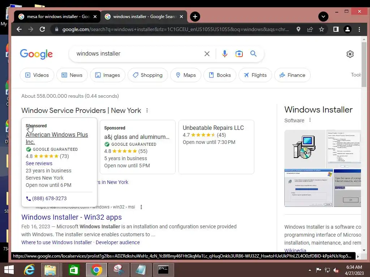
Task: Open Chrome side panel
Action: pos(336,29)
